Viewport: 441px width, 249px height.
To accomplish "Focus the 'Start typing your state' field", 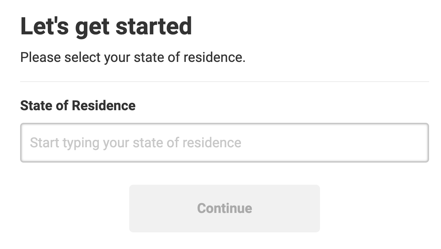I will pyautogui.click(x=225, y=143).
